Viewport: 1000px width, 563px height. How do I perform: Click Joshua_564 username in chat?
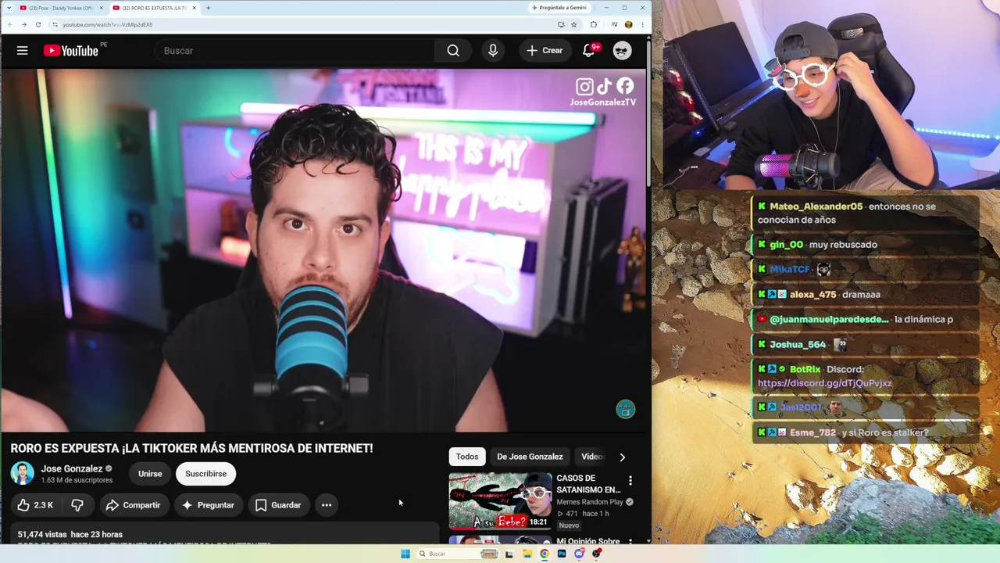pos(798,345)
